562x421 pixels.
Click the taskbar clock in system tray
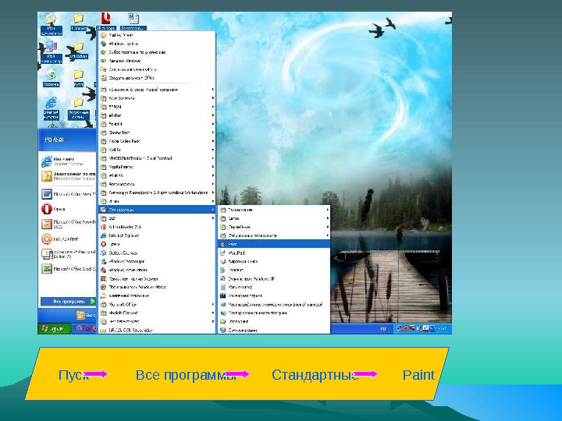pyautogui.click(x=443, y=328)
